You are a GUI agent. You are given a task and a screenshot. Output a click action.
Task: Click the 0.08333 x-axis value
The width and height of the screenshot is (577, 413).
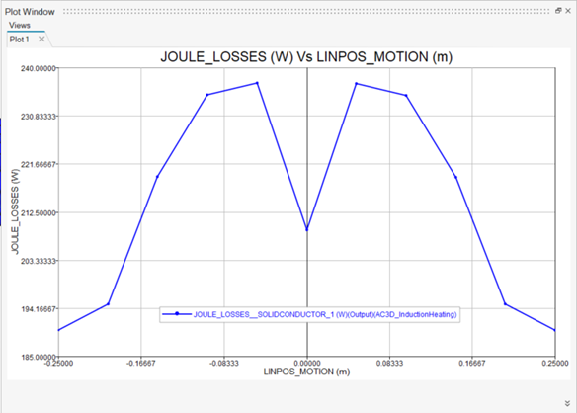click(389, 364)
